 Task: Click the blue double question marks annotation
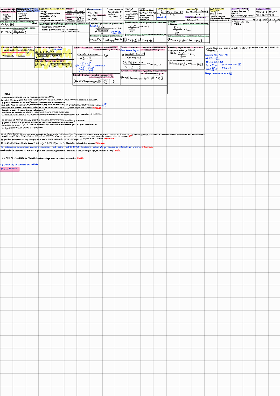104,105
